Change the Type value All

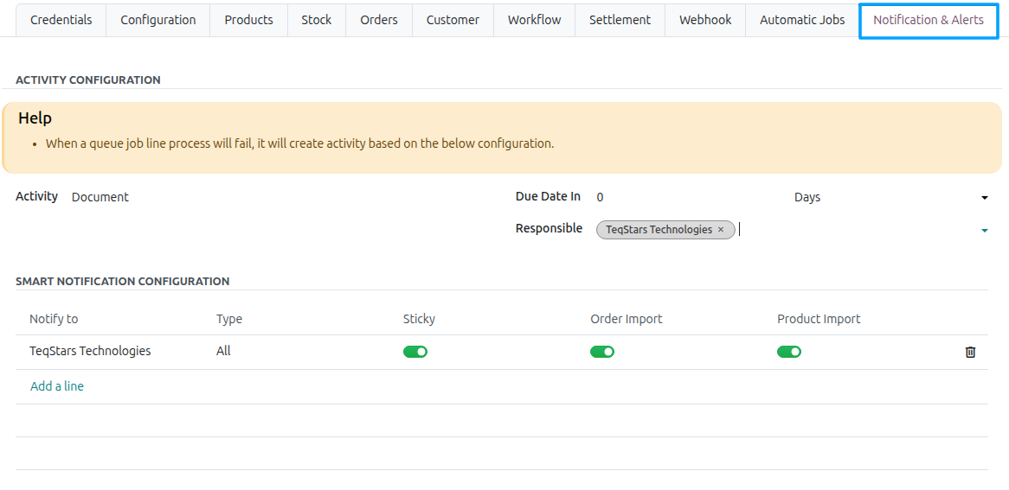click(223, 351)
